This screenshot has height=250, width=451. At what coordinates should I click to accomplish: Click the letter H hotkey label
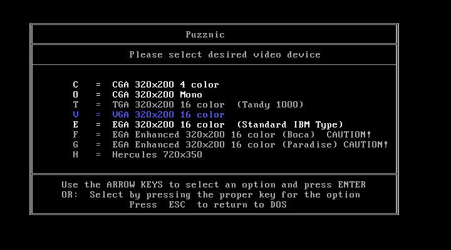tap(75, 155)
